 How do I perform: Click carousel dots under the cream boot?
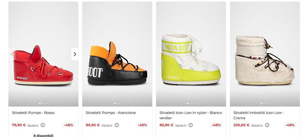265,103
